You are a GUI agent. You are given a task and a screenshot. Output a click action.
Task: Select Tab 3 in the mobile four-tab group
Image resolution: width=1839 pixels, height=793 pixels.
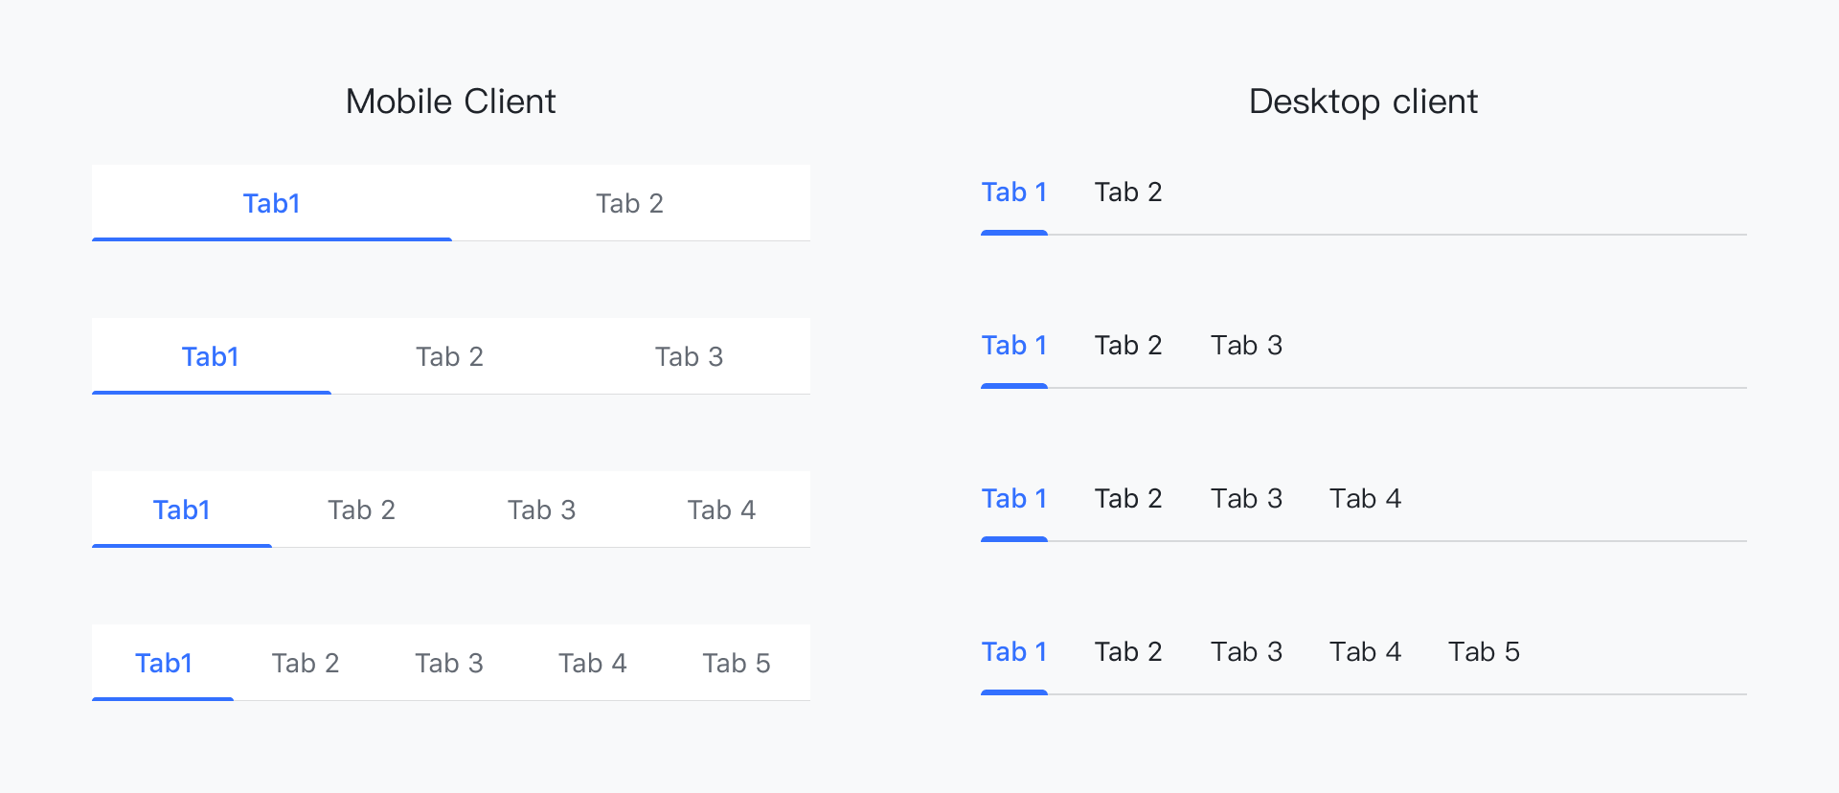[541, 510]
